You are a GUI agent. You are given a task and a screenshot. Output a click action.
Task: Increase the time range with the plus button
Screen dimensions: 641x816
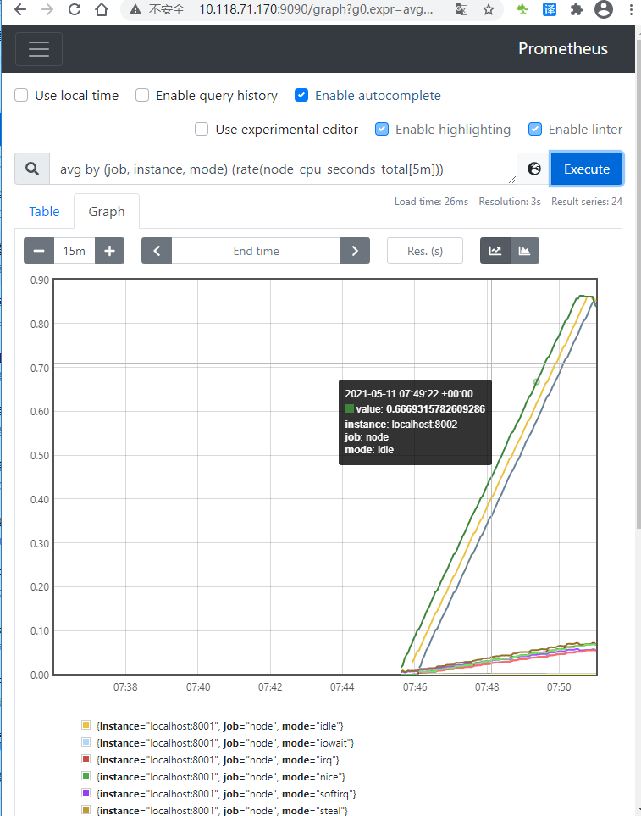(109, 251)
